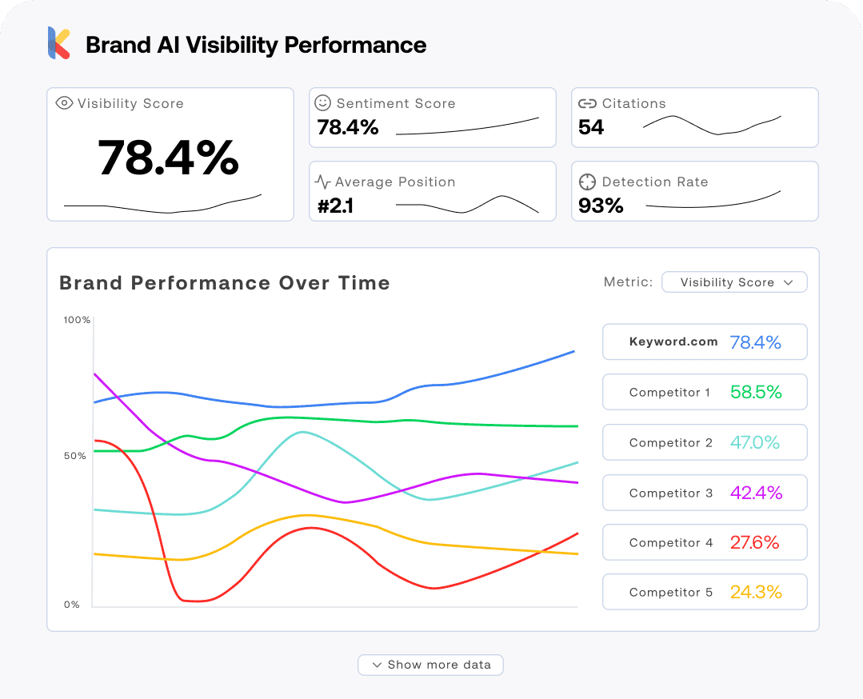Click the eye icon beside Visibility Score
863x699 pixels.
[64, 103]
